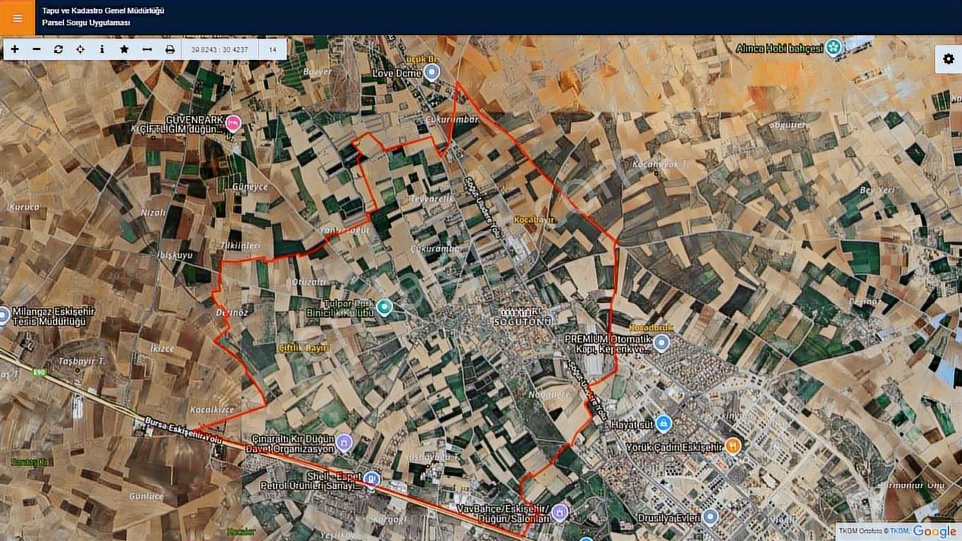Click the SÖĞÜTÖNÜ village label
Screen dimensions: 962x541
pos(523,321)
